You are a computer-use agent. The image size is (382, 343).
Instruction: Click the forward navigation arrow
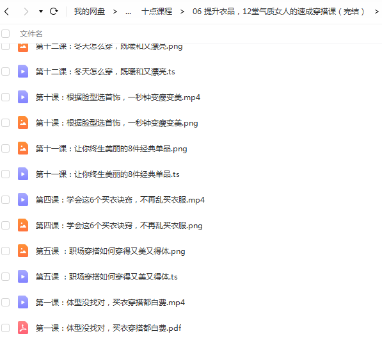pos(26,12)
